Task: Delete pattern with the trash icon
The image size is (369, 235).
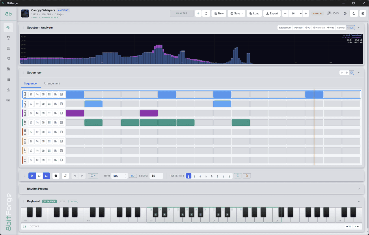Action: (x=247, y=176)
